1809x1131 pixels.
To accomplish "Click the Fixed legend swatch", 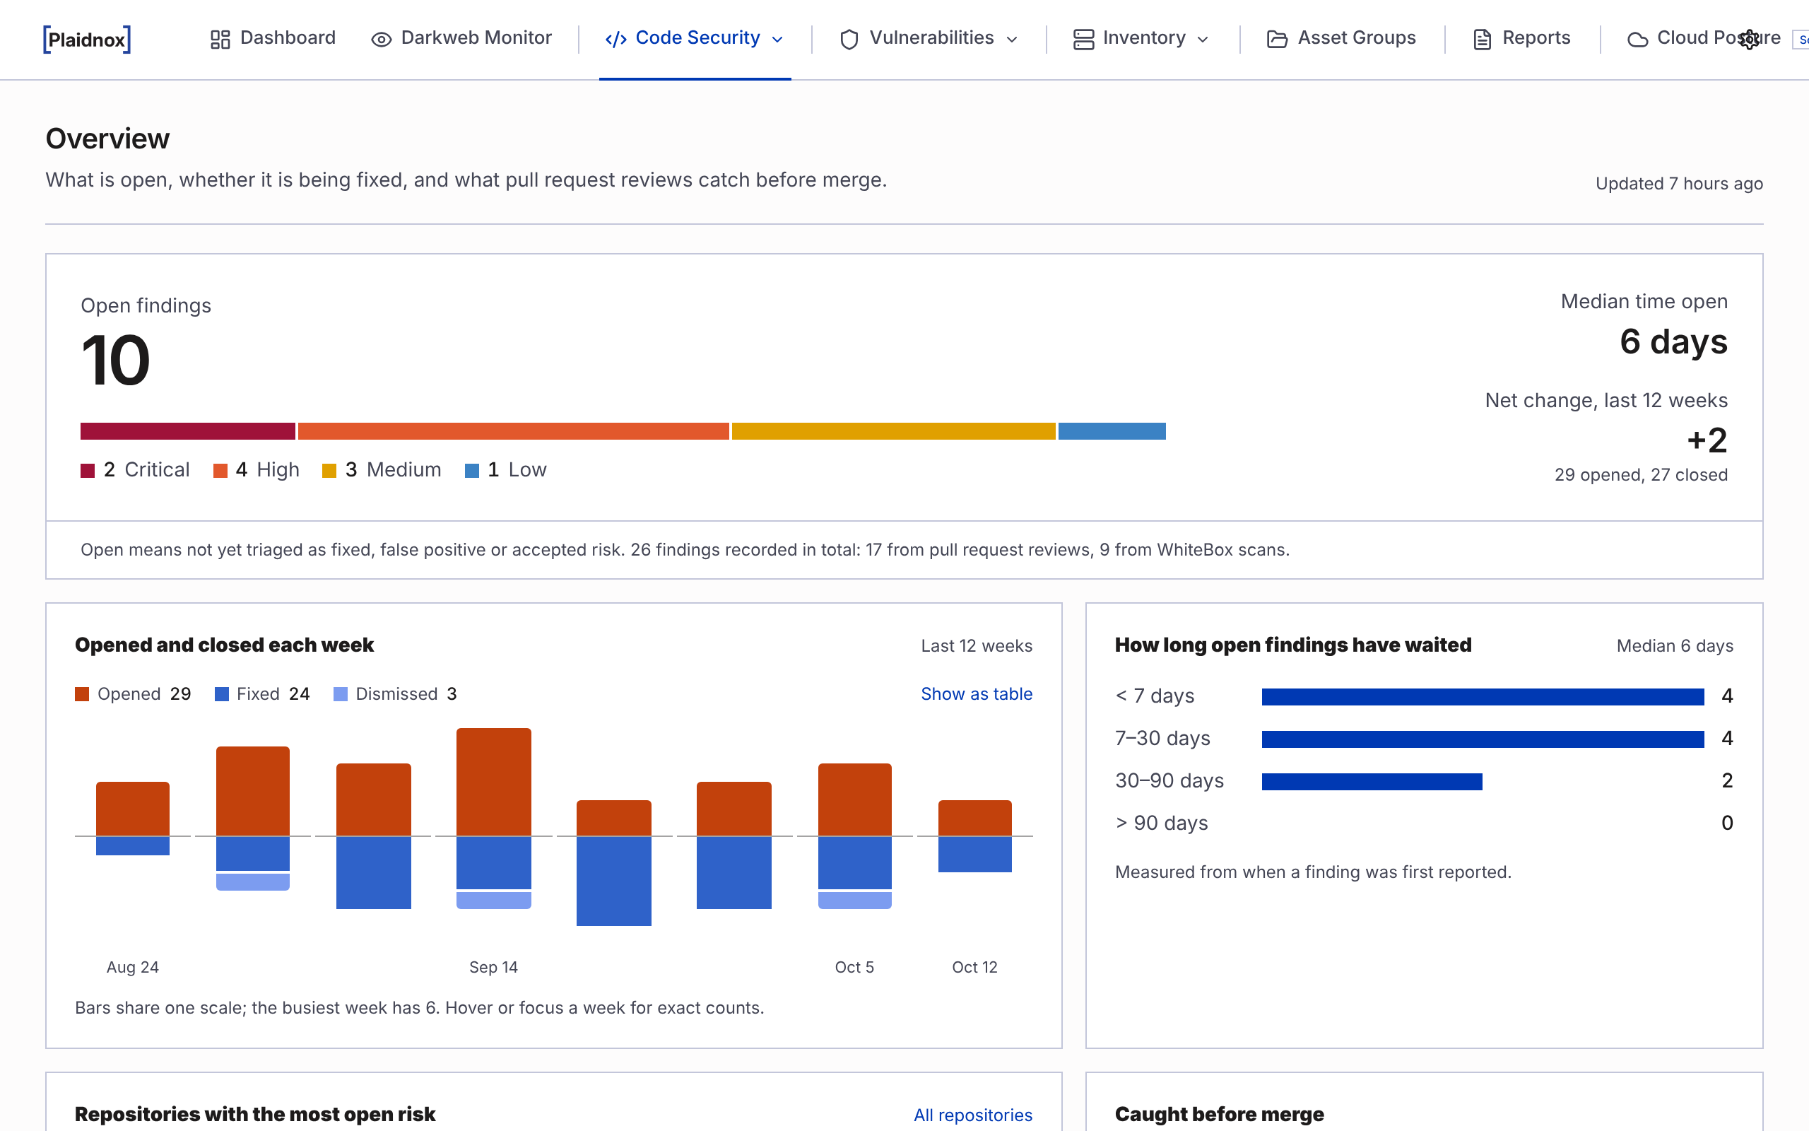I will point(221,694).
